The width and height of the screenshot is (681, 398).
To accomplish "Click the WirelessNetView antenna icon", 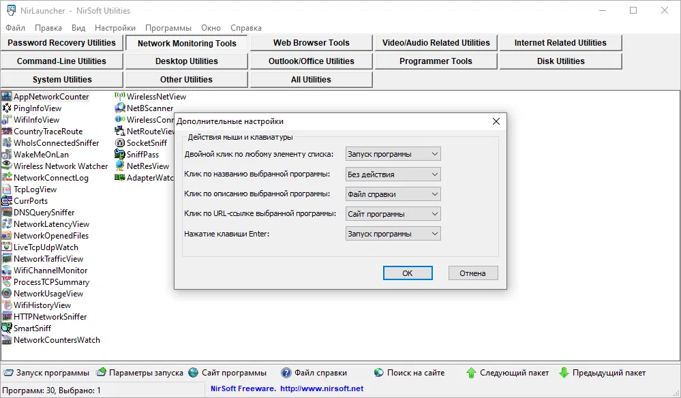I will click(x=120, y=96).
